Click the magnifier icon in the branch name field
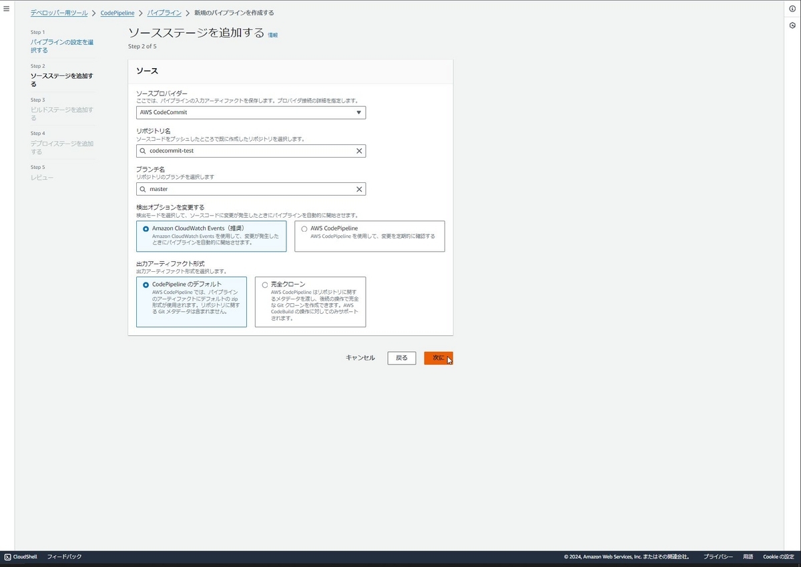 (143, 189)
